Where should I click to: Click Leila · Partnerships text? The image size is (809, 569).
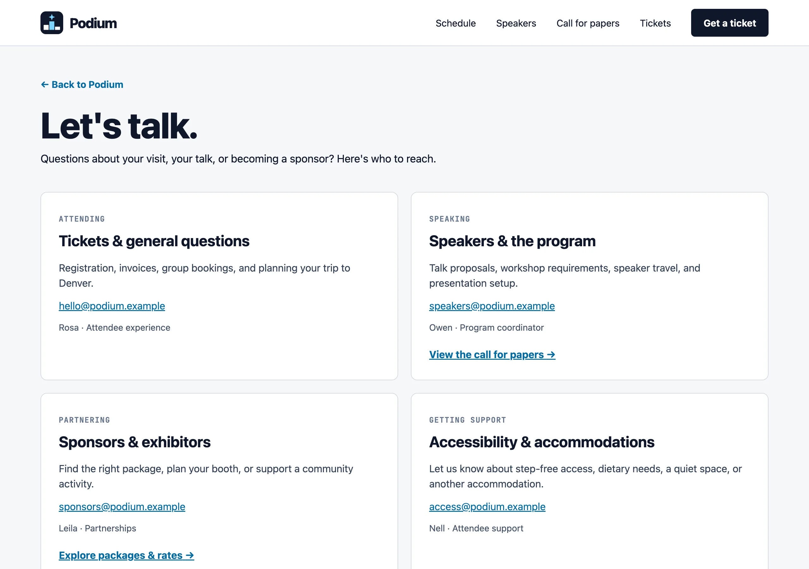[97, 528]
